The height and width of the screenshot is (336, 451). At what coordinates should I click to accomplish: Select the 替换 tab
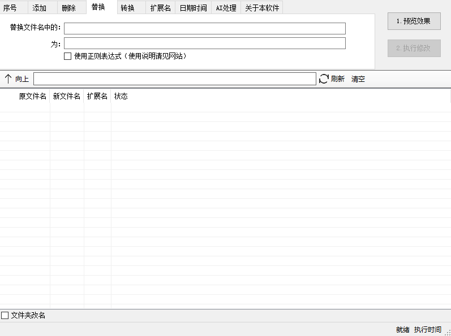tap(102, 7)
